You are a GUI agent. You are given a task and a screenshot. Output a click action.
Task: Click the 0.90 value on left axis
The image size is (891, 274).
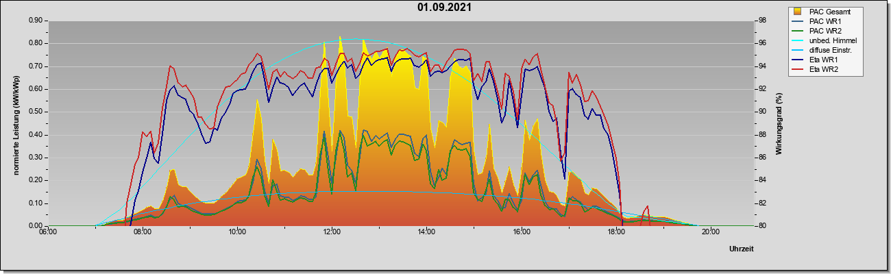point(36,21)
